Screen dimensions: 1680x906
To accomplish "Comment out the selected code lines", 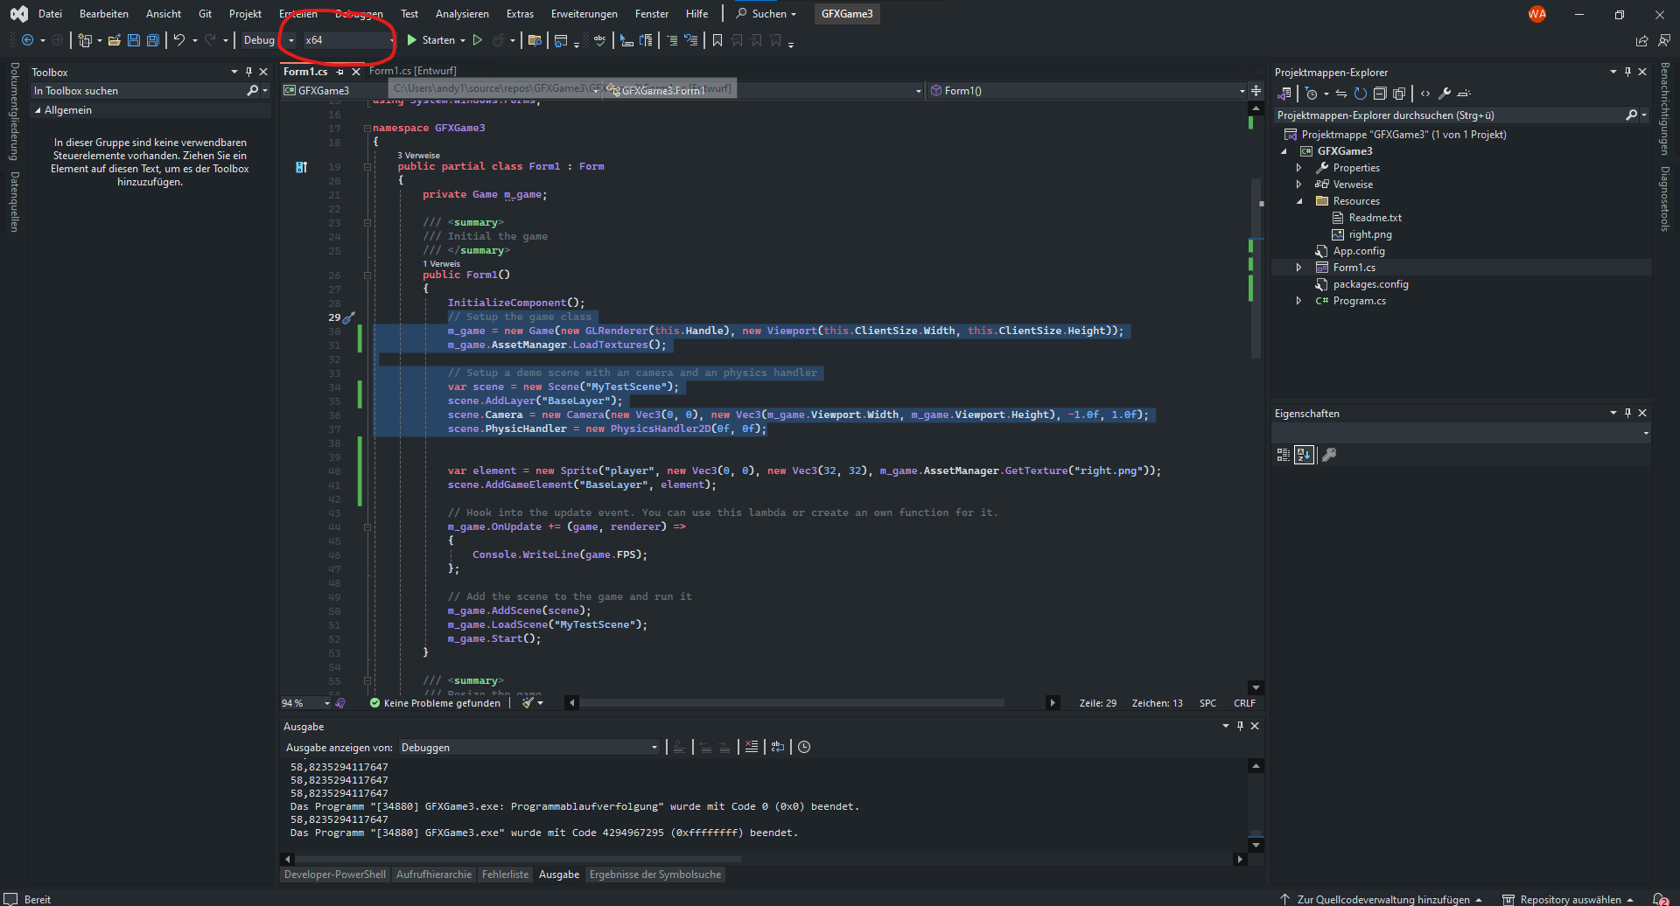I will pos(672,40).
